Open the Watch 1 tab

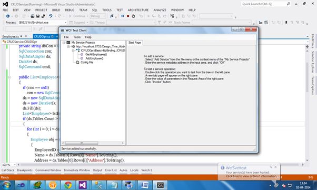[146, 171]
